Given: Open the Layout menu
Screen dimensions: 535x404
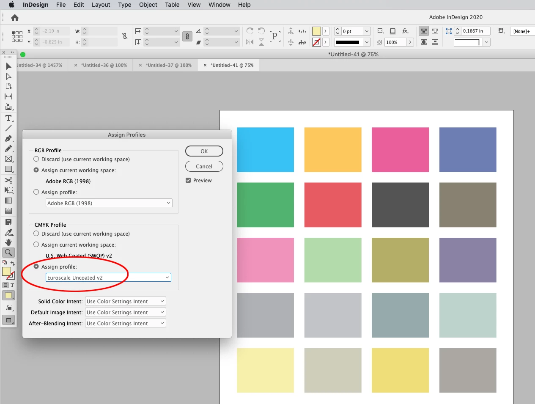Looking at the screenshot, I should tap(101, 5).
